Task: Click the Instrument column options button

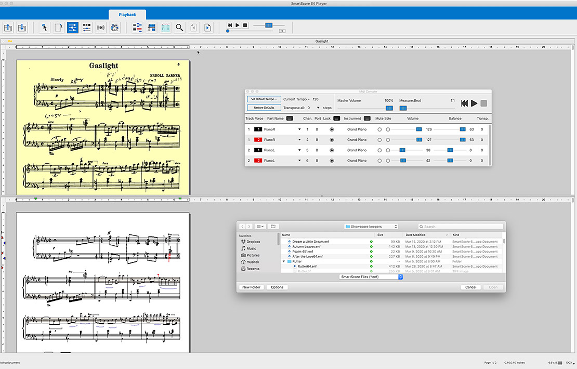Action: click(x=367, y=118)
